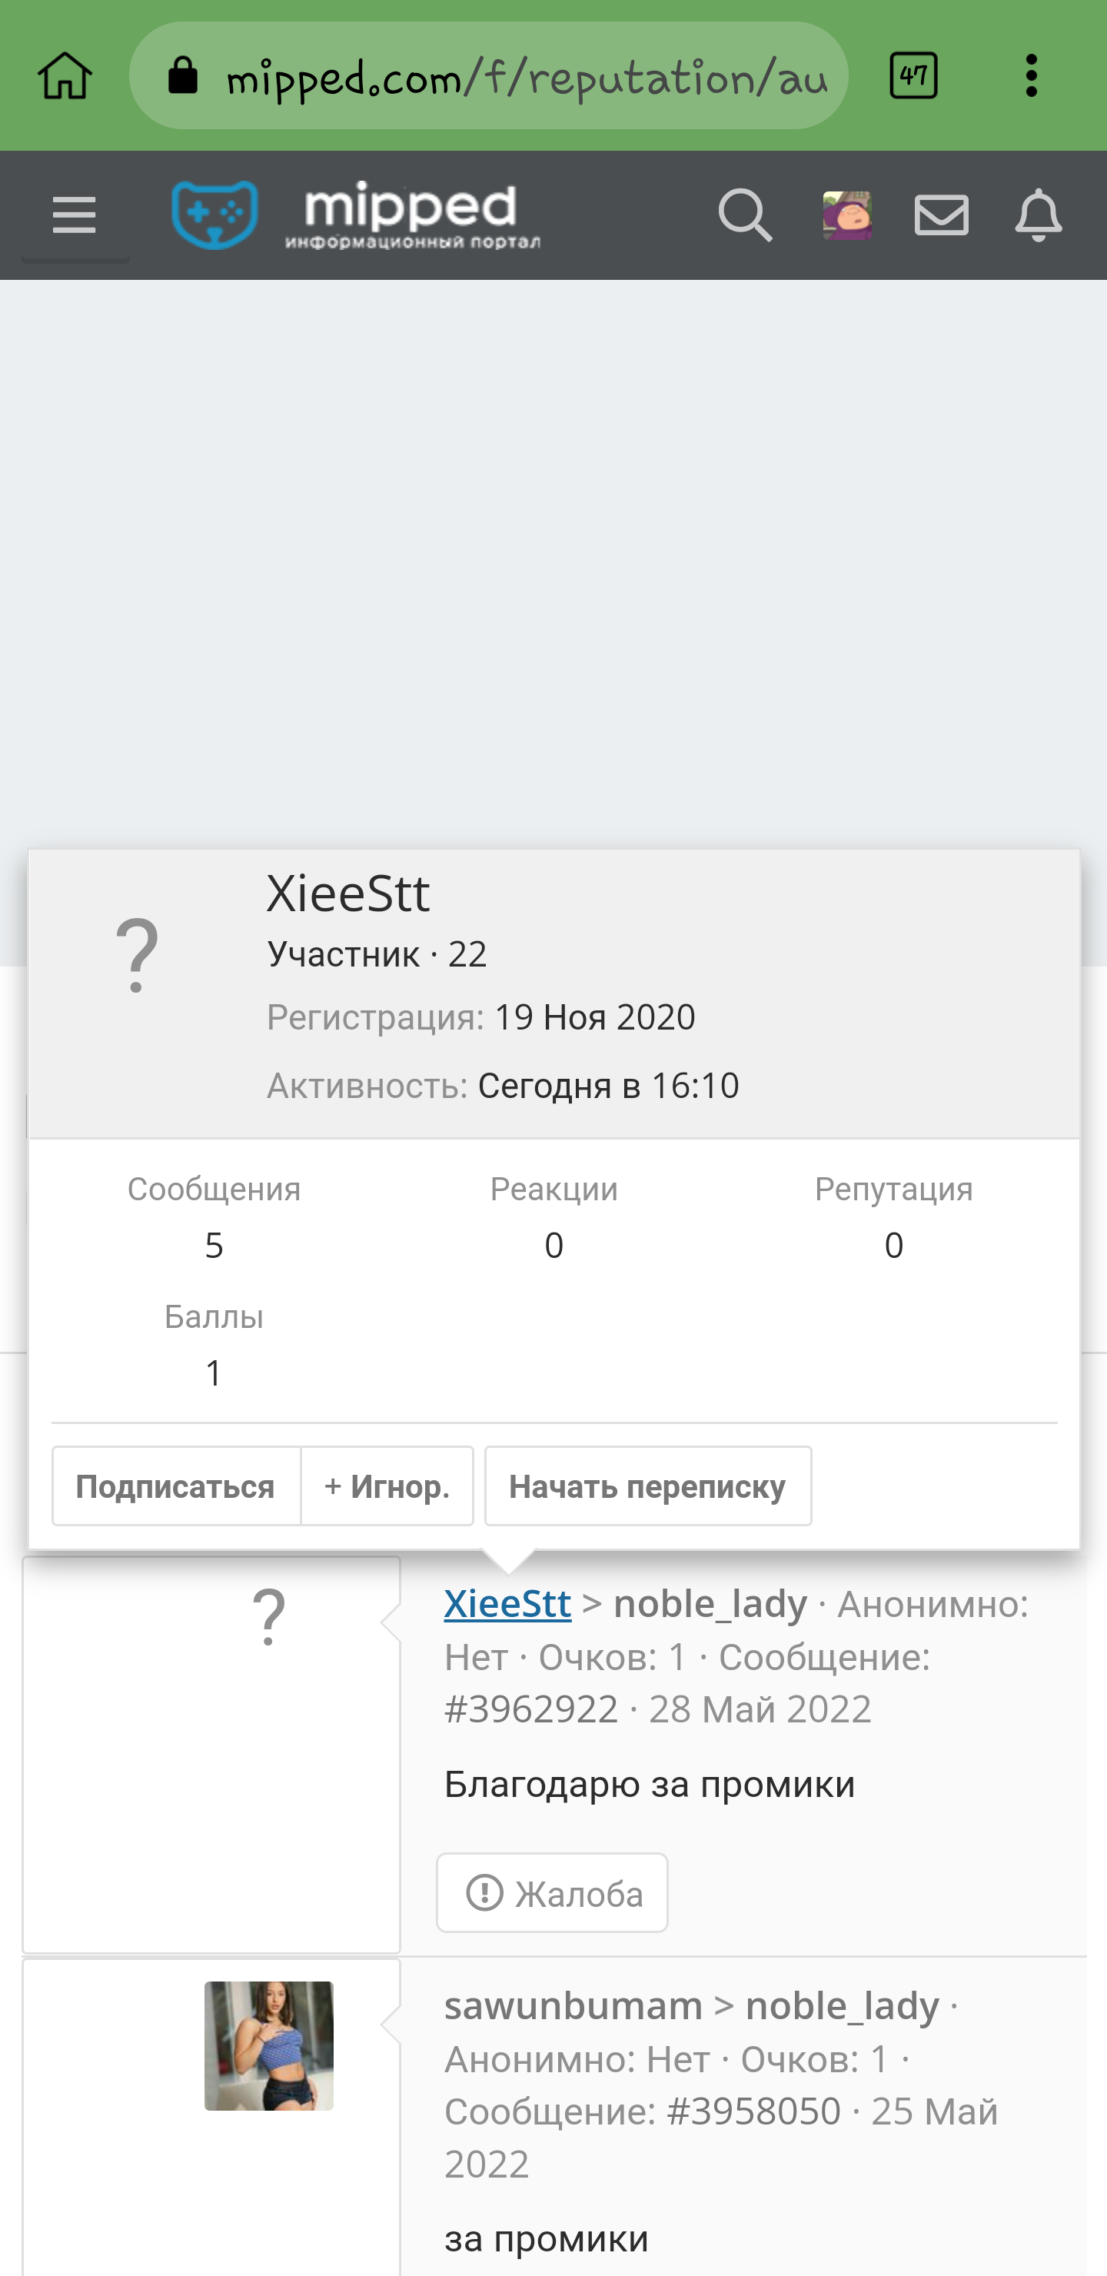Click the sawunbumam username
The image size is (1107, 2276).
tap(573, 2005)
